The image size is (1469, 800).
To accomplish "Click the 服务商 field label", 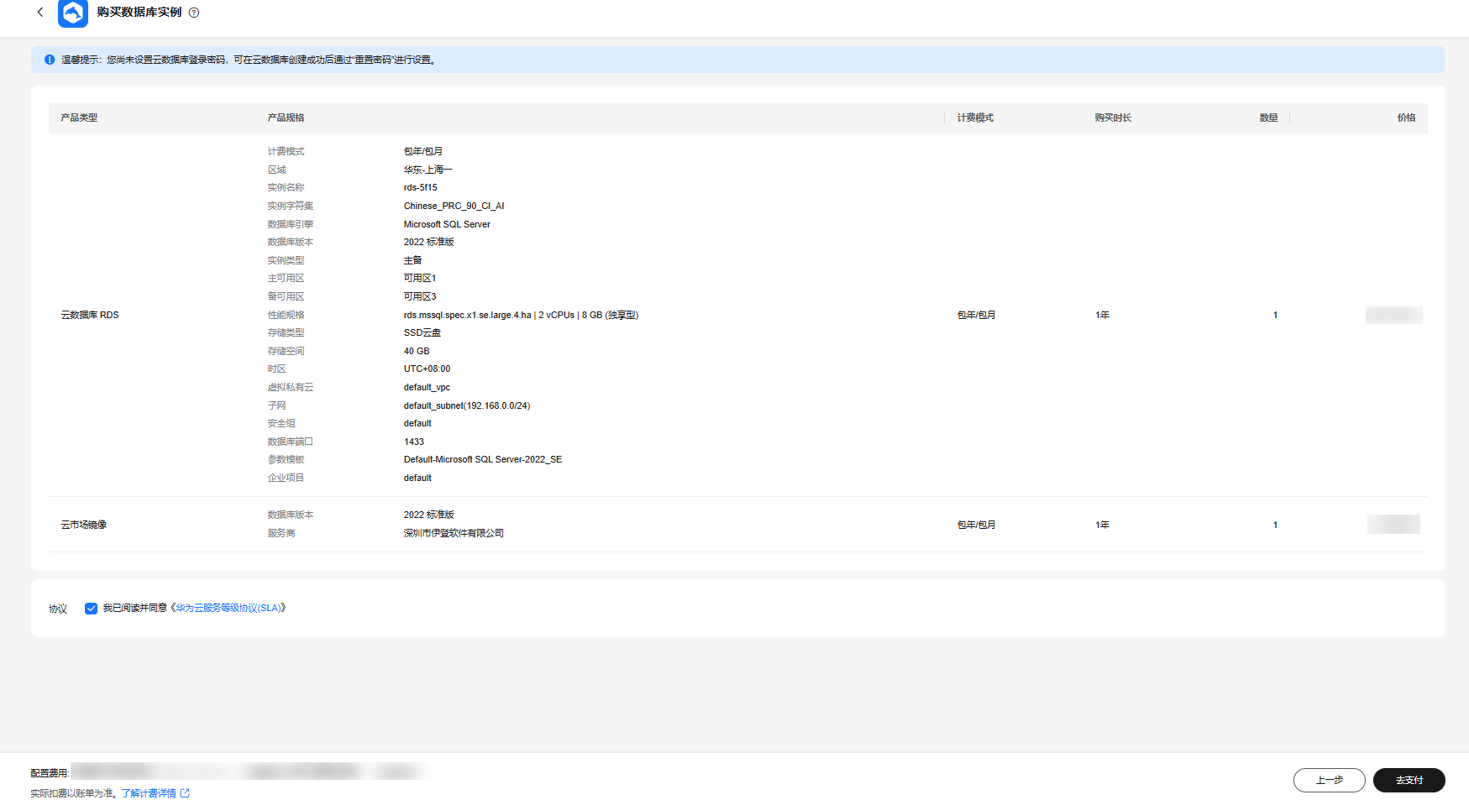I will (281, 533).
